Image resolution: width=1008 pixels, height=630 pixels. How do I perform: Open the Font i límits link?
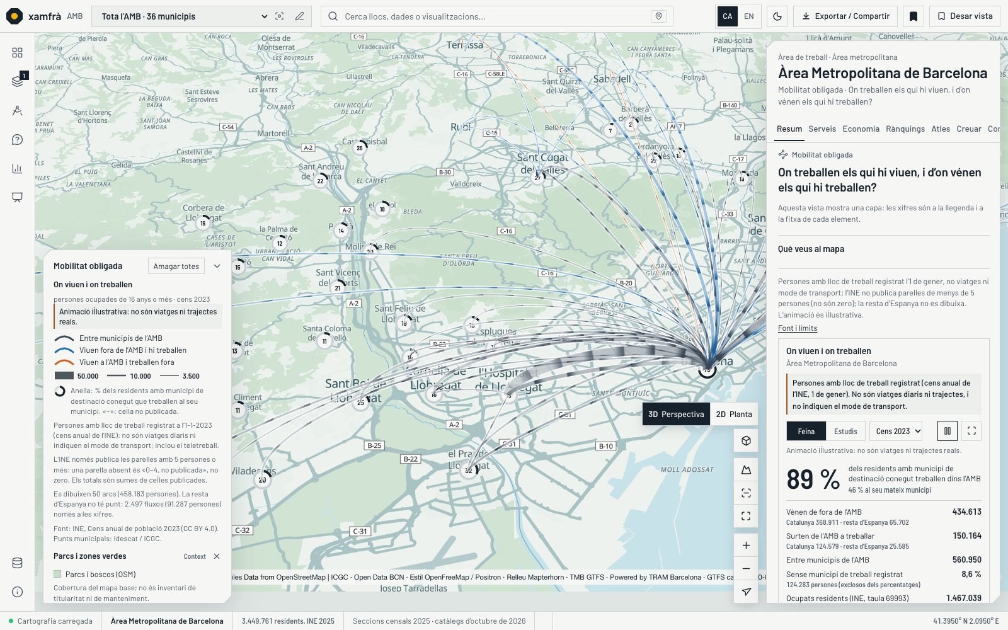pyautogui.click(x=797, y=328)
